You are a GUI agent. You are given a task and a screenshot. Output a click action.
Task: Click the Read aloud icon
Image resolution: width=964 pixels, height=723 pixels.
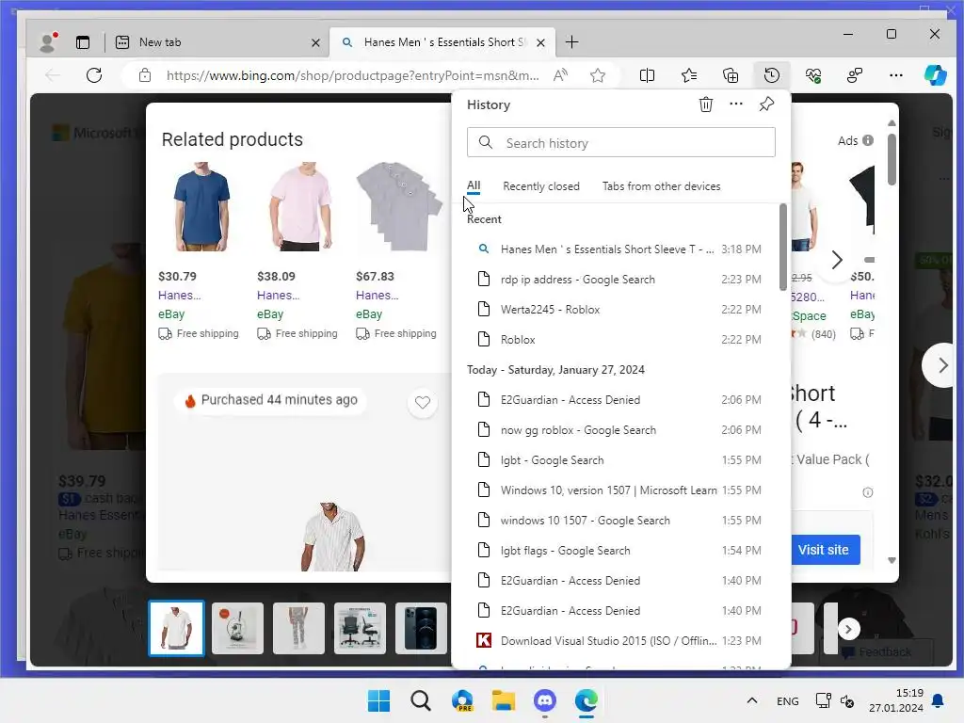[x=560, y=75]
